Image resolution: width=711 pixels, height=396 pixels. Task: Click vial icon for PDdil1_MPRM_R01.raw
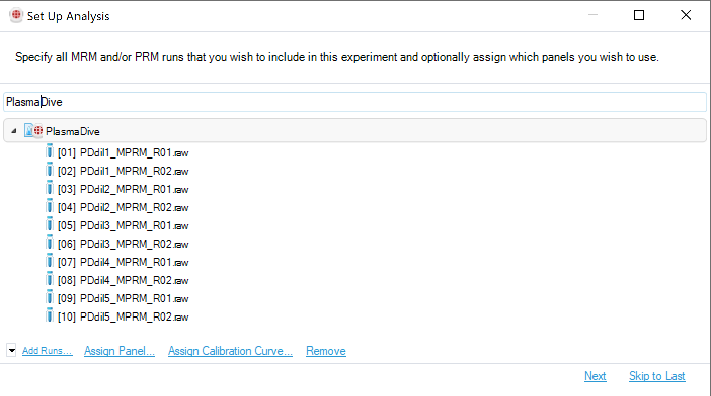pyautogui.click(x=50, y=151)
